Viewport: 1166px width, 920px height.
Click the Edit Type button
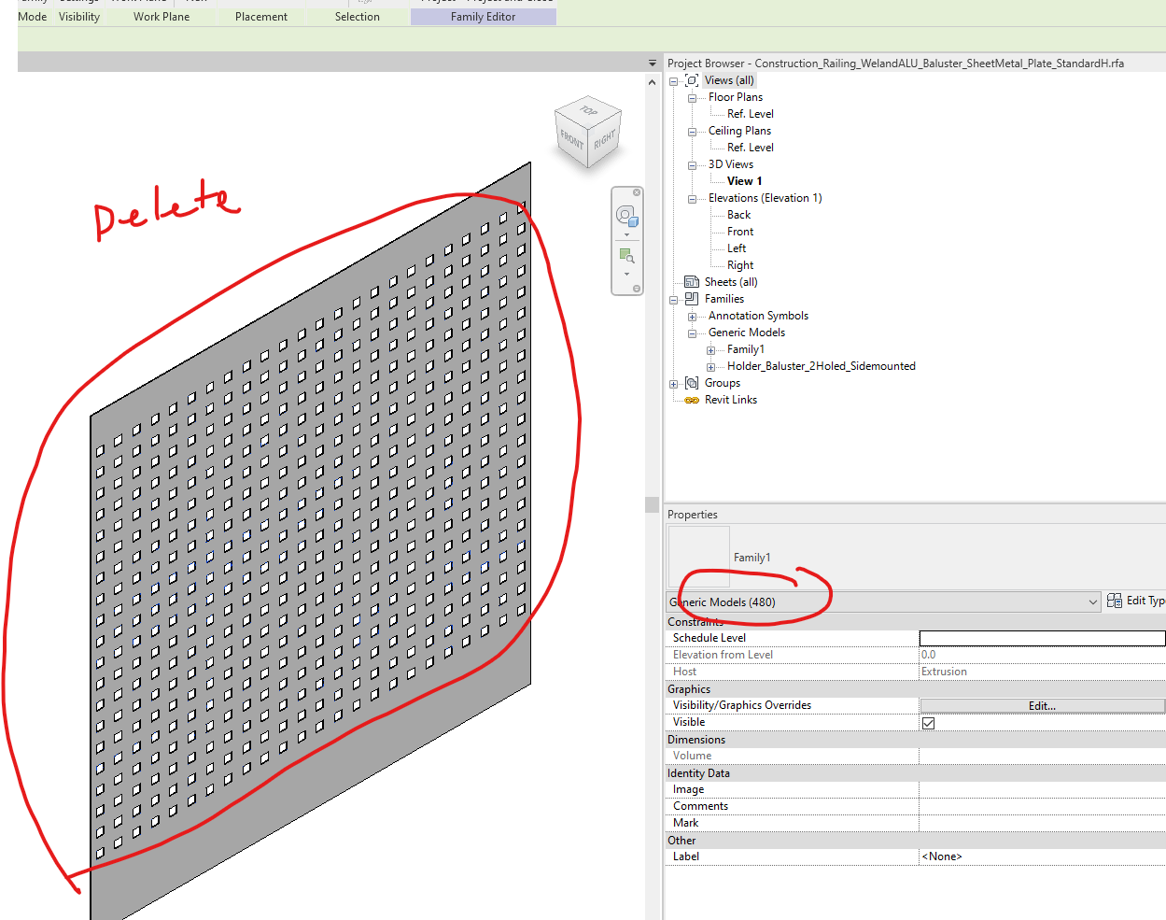point(1135,601)
